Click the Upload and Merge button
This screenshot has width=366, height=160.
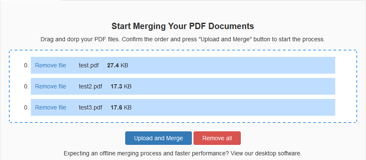tap(158, 138)
